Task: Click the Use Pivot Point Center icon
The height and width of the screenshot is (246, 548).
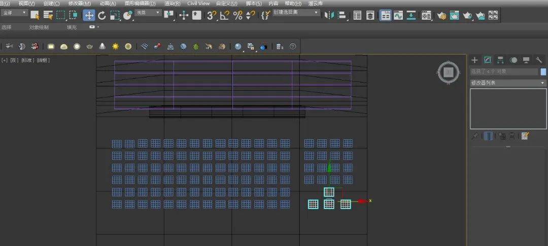Action: point(169,15)
